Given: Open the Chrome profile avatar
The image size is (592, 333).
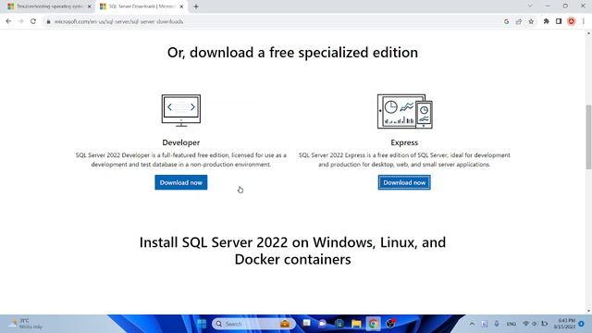Looking at the screenshot, I should pyautogui.click(x=572, y=21).
